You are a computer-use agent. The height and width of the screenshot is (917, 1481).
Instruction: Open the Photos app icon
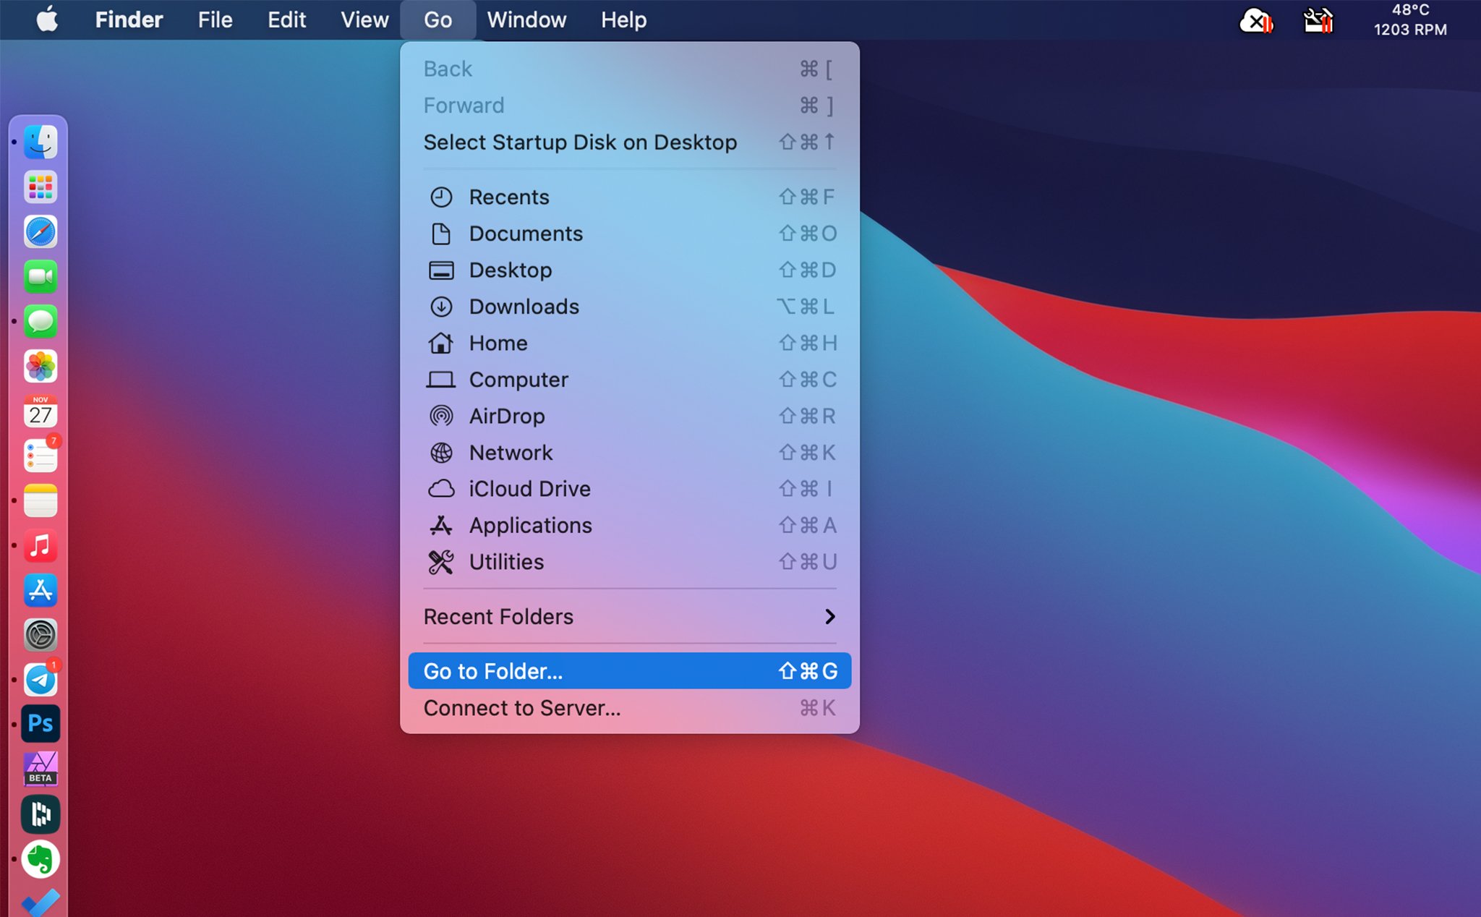40,367
